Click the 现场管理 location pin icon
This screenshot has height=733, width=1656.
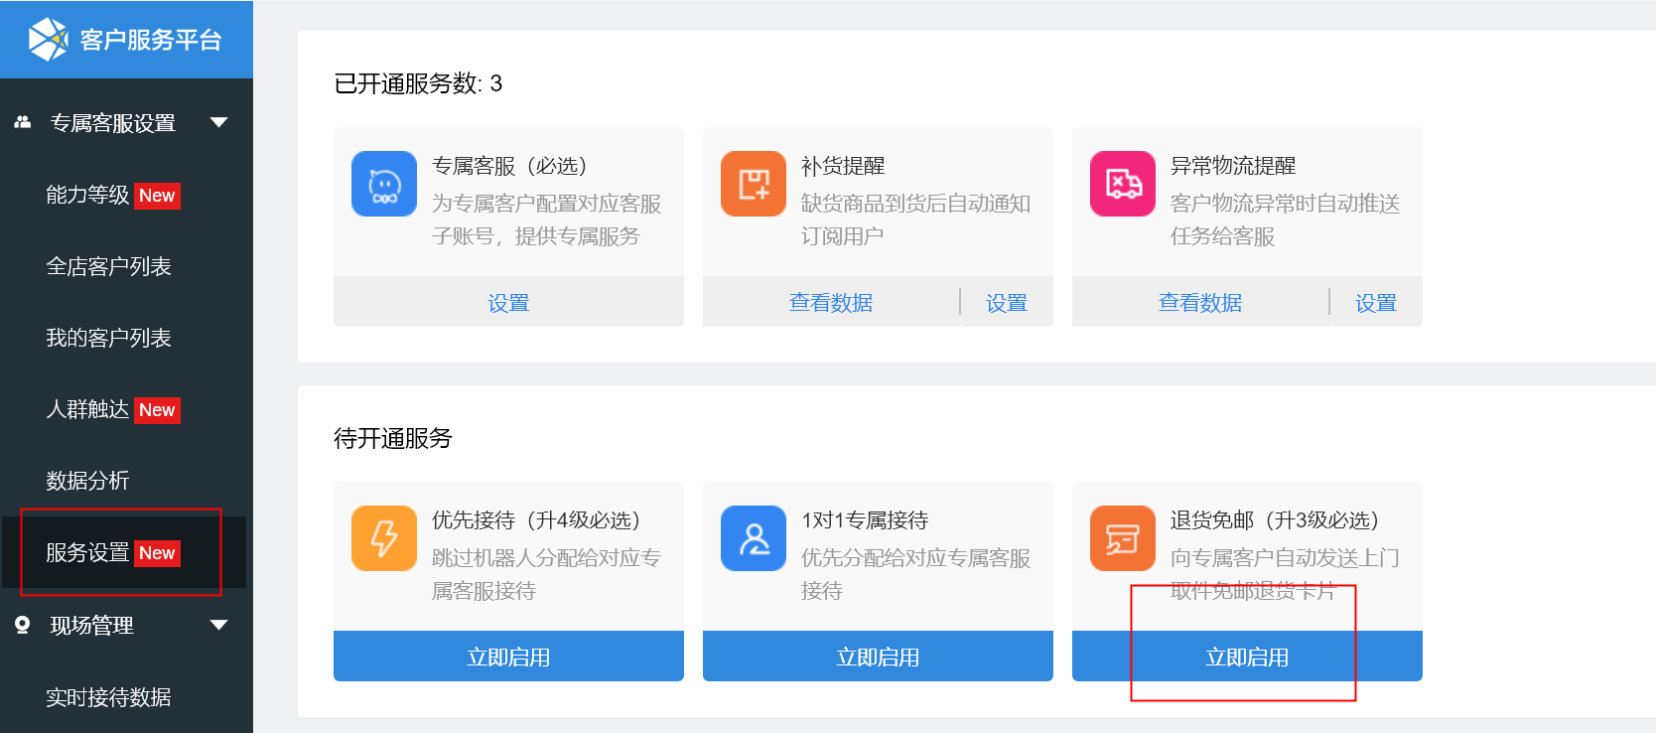click(22, 625)
